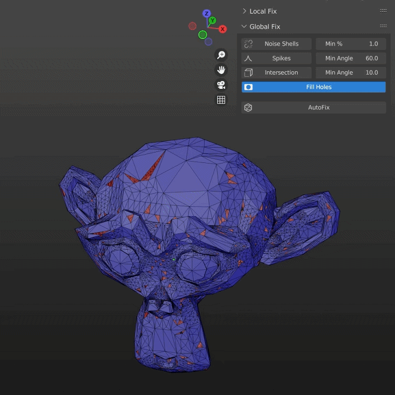Click the pan view hand icon
The image size is (395, 395).
click(x=221, y=70)
